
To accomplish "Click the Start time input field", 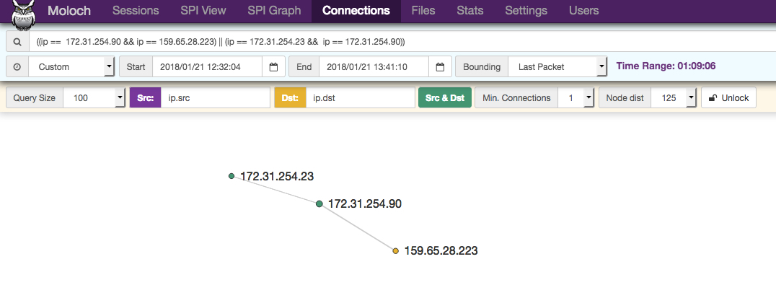I will (207, 67).
